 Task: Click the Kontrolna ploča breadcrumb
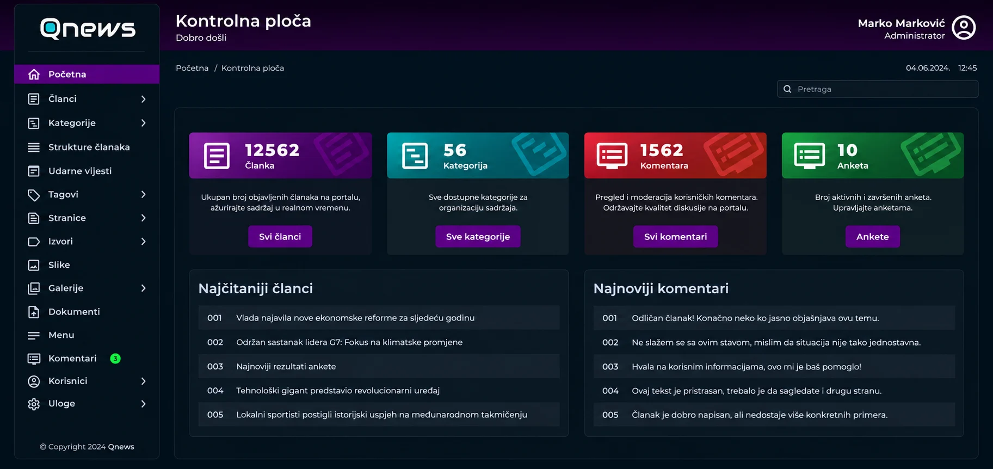[252, 68]
